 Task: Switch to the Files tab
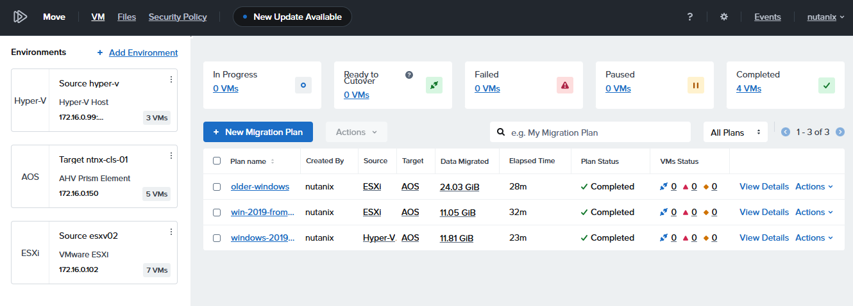point(126,17)
